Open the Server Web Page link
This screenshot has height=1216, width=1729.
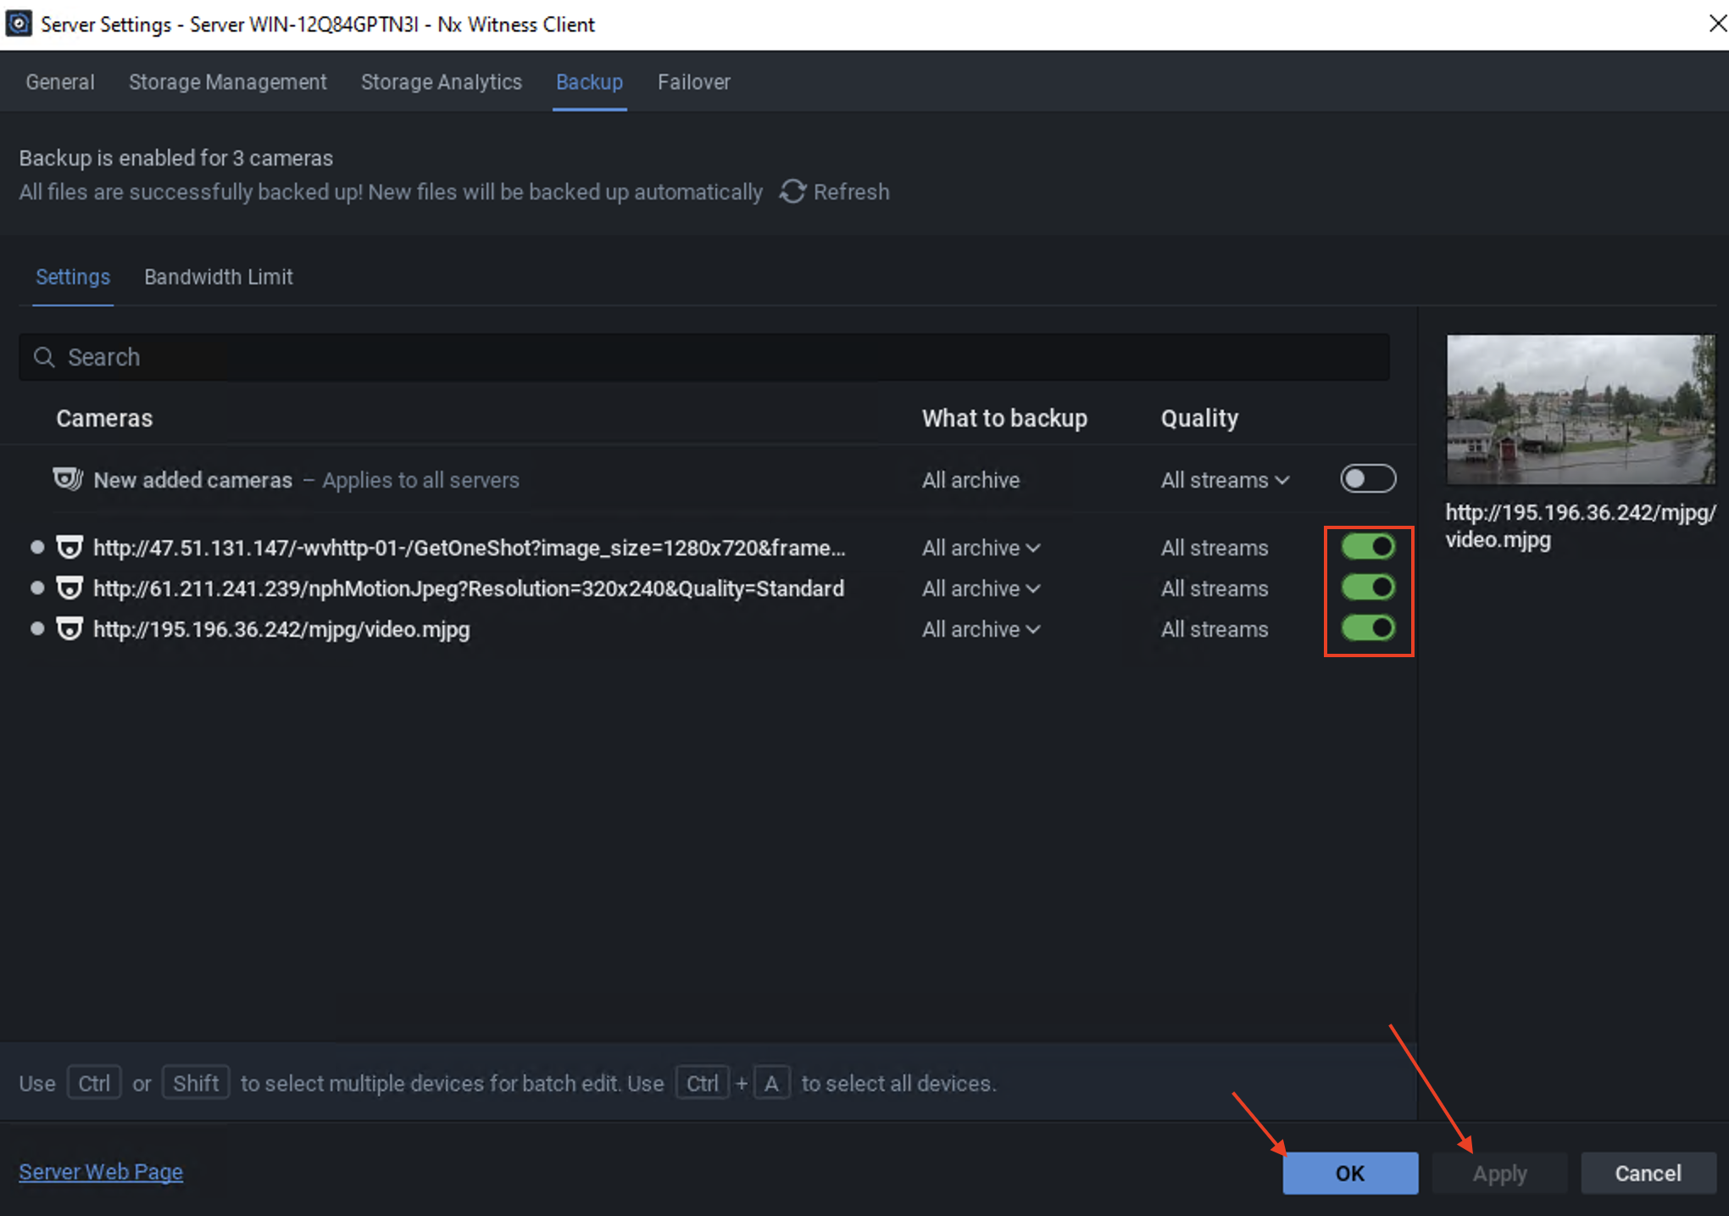point(101,1172)
